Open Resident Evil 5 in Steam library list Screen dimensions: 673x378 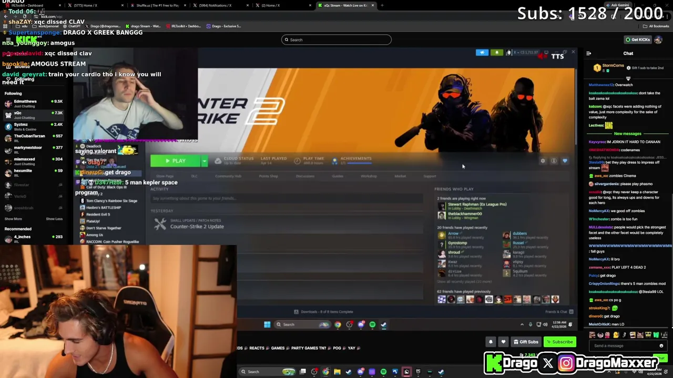pos(94,214)
